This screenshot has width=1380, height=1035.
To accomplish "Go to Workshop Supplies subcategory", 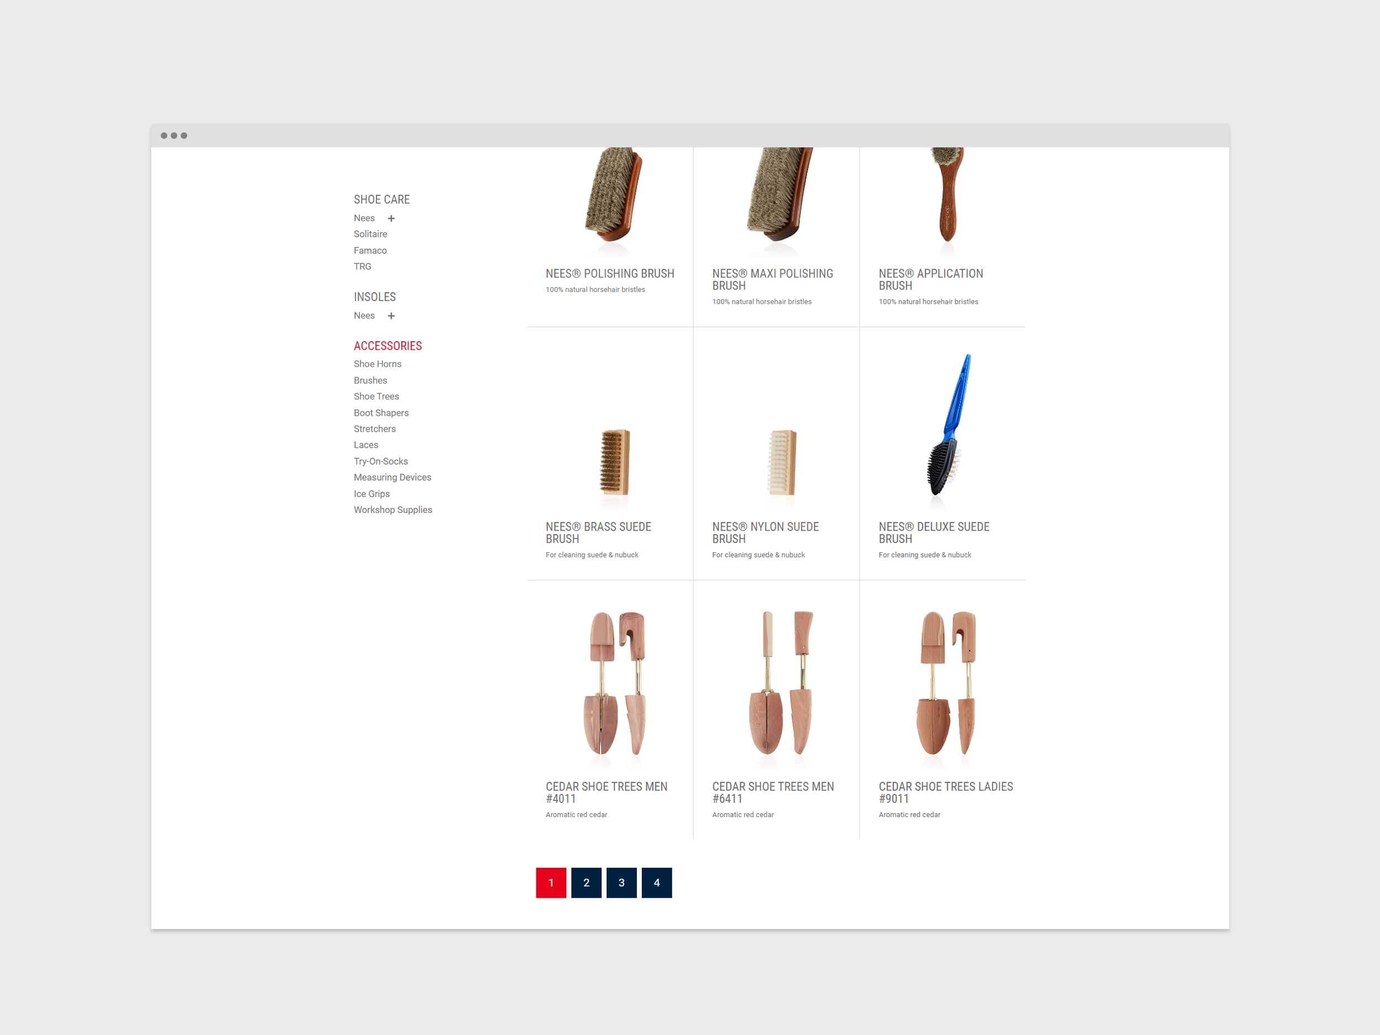I will point(392,509).
